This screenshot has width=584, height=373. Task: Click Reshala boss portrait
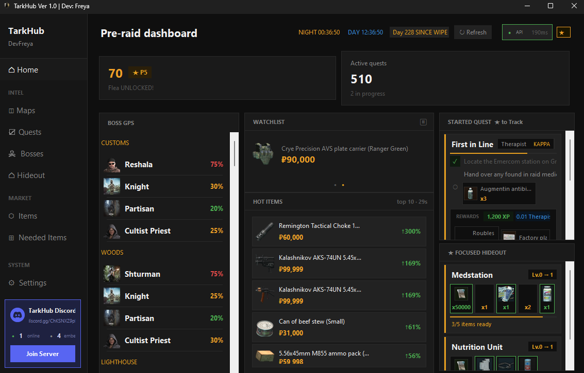coord(112,164)
